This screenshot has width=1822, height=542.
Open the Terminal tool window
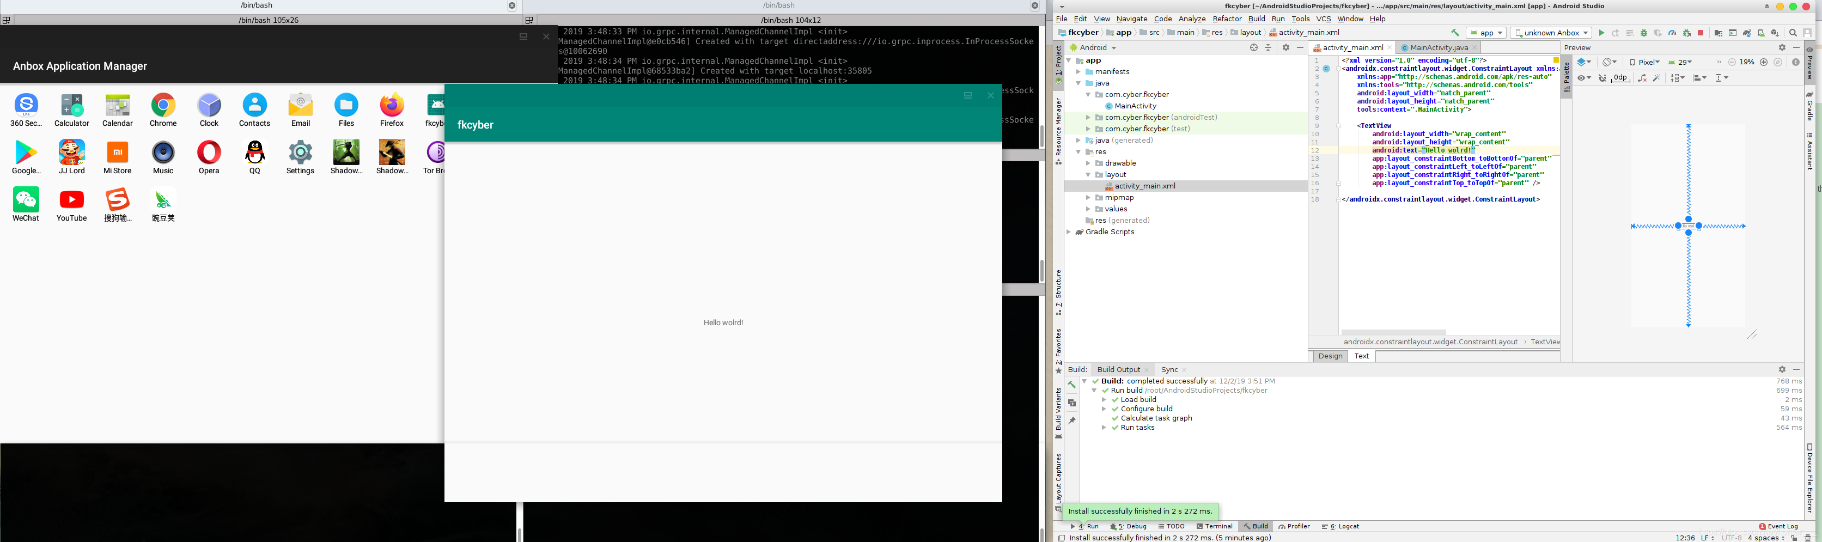coord(1215,526)
